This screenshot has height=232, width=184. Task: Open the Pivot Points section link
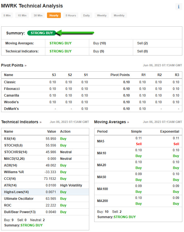pyautogui.click(x=14, y=65)
